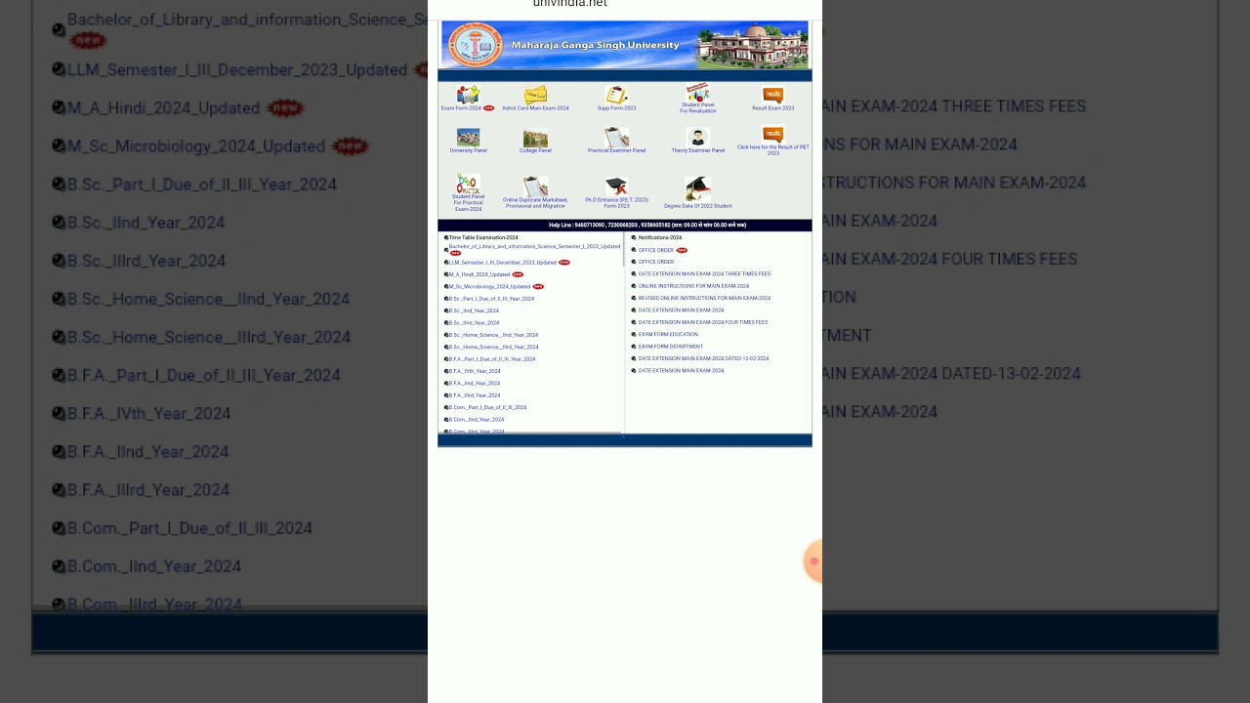Open EXAM FORM EDUCATION notification
Image resolution: width=1250 pixels, height=703 pixels.
(668, 334)
